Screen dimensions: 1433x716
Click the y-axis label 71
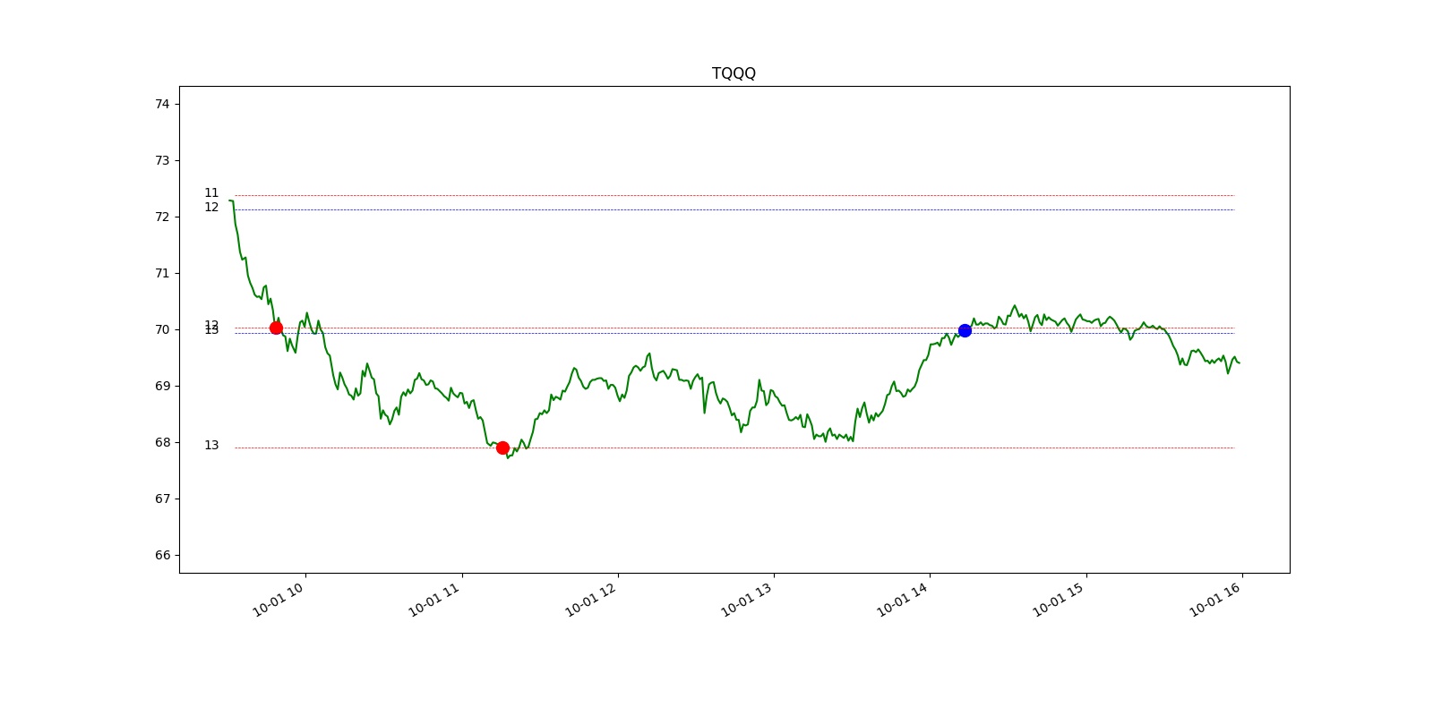tap(162, 273)
